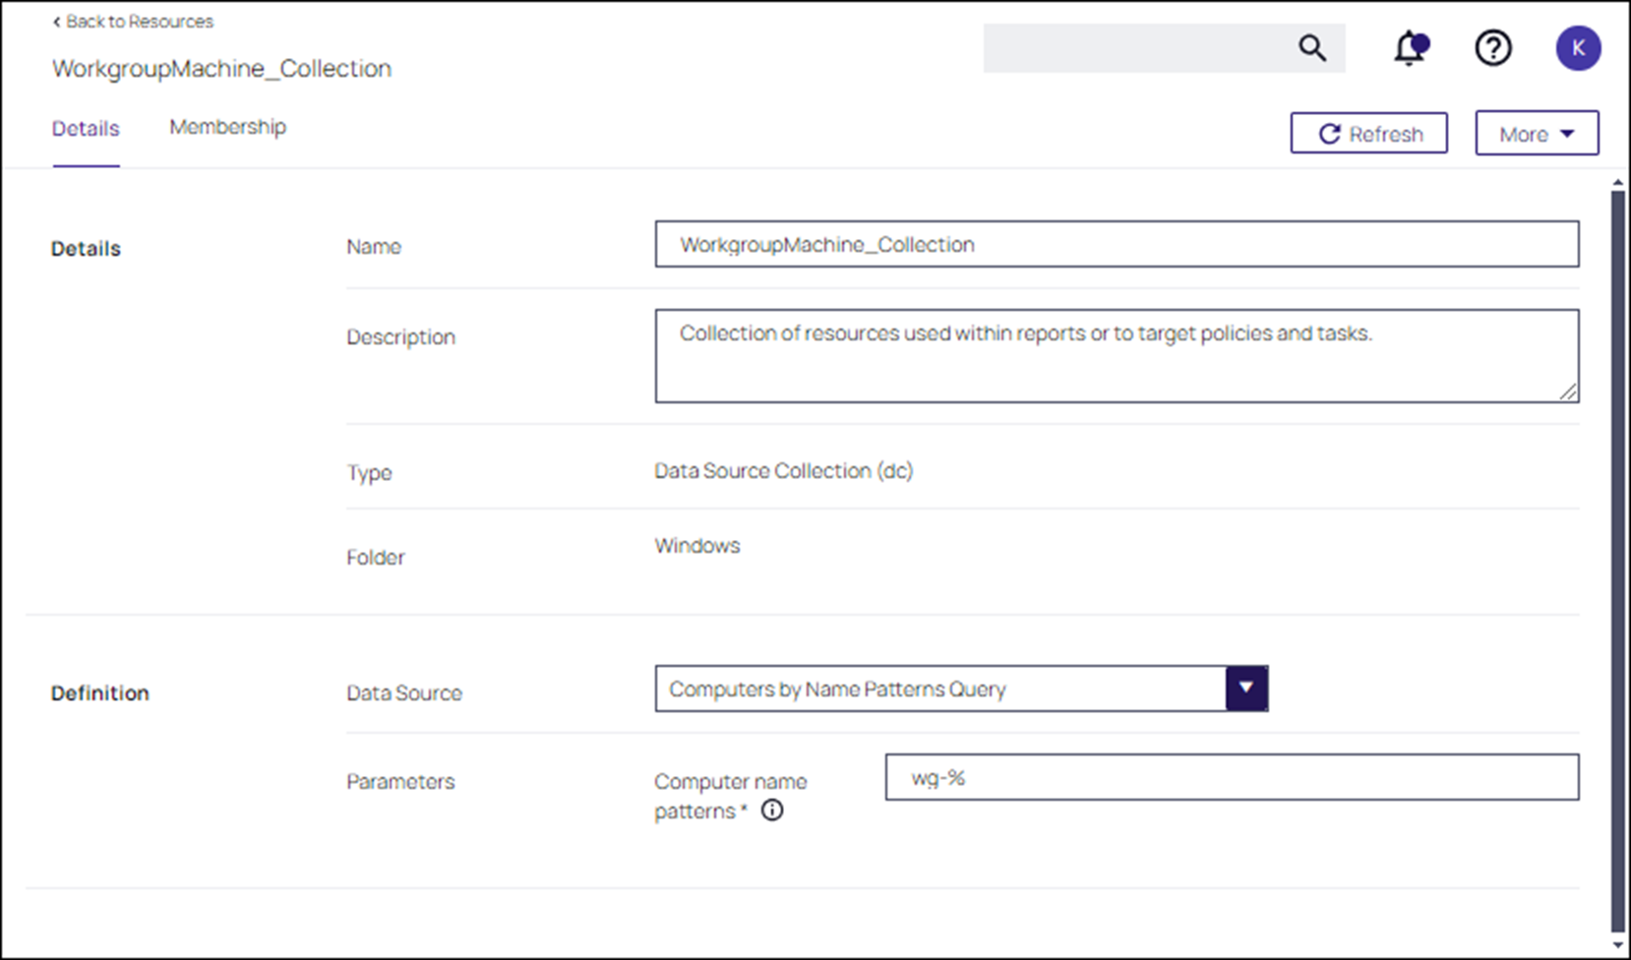This screenshot has width=1631, height=960.
Task: Expand the More dropdown menu
Action: pyautogui.click(x=1536, y=134)
